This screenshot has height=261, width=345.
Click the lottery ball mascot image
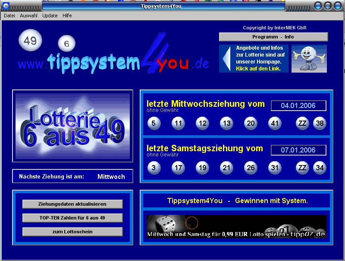point(309,59)
